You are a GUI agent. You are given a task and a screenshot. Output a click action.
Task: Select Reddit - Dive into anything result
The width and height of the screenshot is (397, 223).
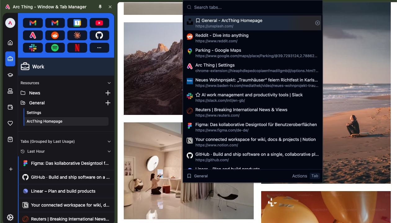pos(253,38)
